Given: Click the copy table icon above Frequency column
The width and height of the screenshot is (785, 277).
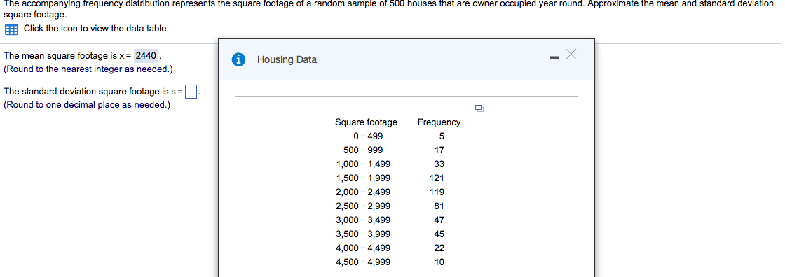Looking at the screenshot, I should point(479,108).
